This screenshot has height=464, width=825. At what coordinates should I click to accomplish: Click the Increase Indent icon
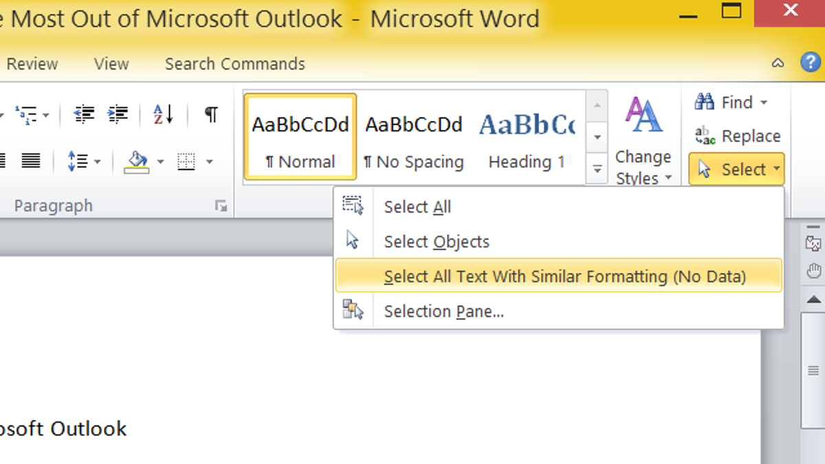[118, 114]
